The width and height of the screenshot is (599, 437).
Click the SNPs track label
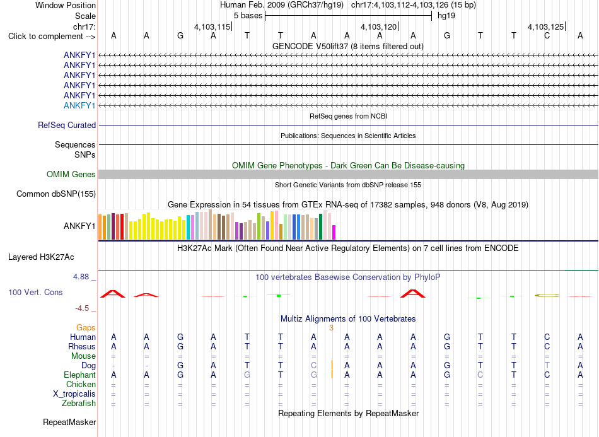[85, 154]
